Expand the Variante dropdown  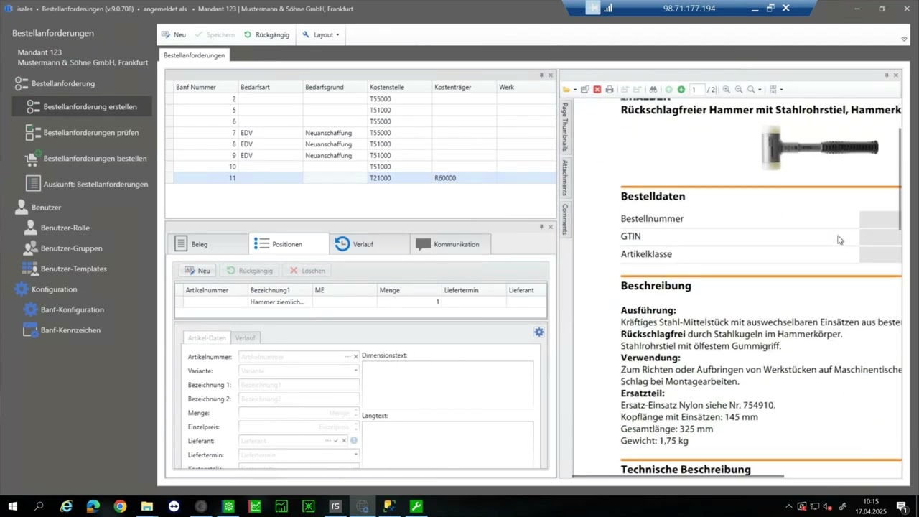point(355,371)
